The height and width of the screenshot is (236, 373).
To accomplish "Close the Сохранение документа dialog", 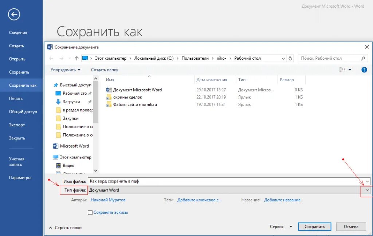I will [x=367, y=47].
